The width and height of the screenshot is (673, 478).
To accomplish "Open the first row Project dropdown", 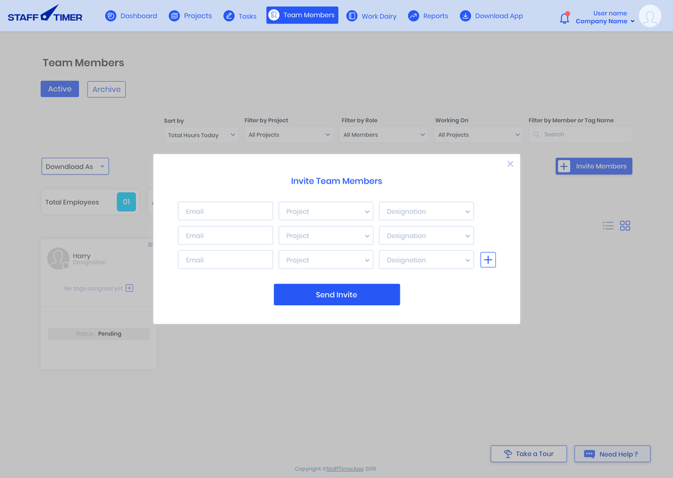I will [x=326, y=211].
